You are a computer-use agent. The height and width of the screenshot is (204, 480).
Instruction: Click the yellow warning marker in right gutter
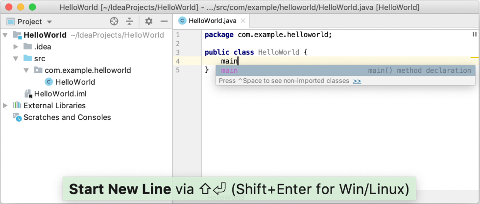474,58
